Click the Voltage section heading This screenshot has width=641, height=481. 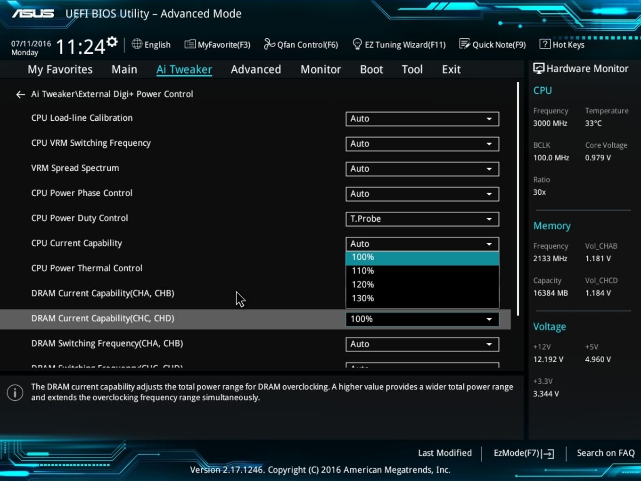point(550,327)
